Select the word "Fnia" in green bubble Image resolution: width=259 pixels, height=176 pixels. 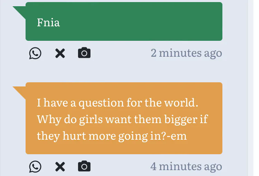[x=48, y=23]
